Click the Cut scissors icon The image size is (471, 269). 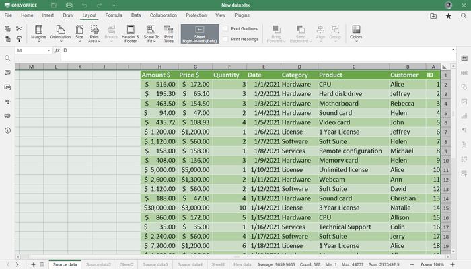pyautogui.click(x=19, y=28)
